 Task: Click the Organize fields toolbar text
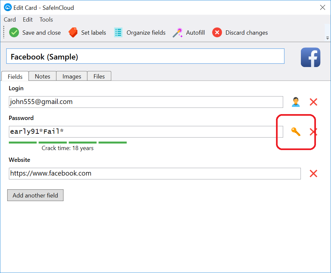[146, 33]
